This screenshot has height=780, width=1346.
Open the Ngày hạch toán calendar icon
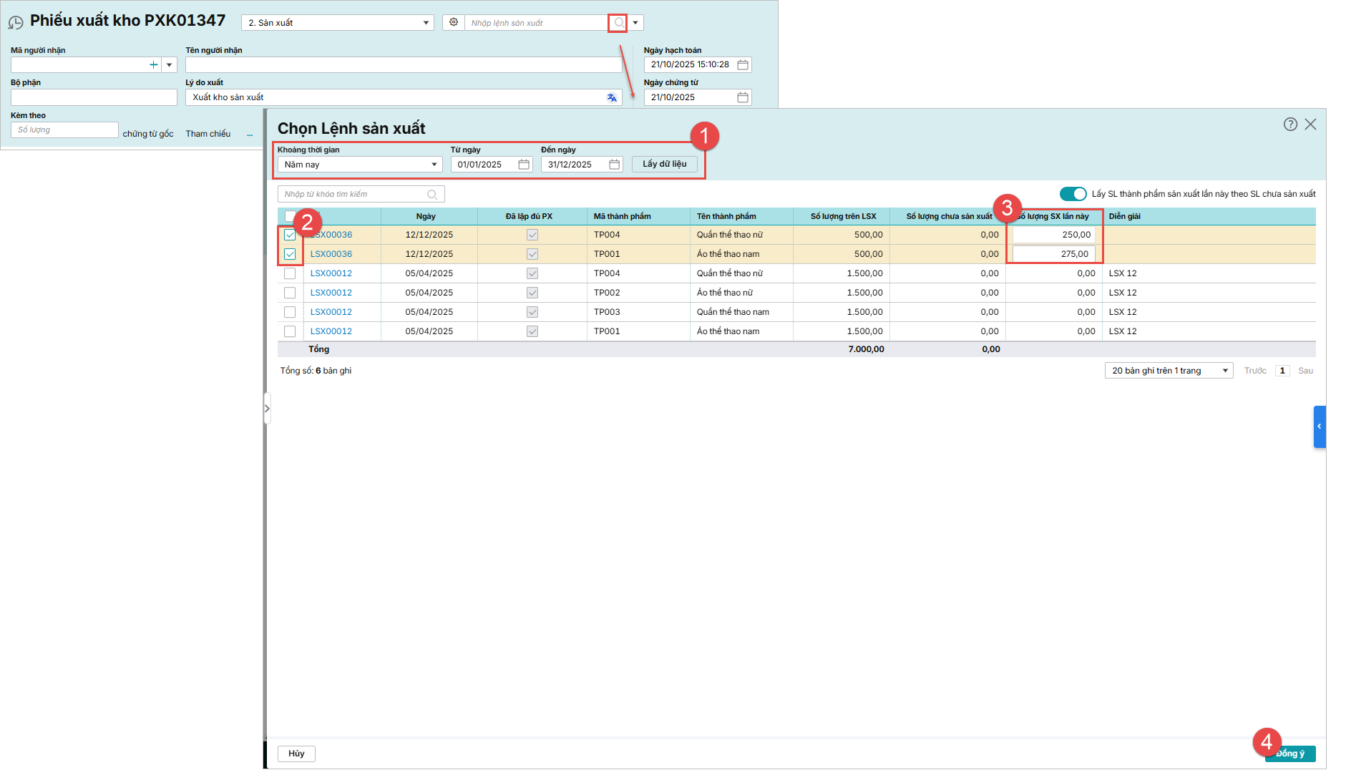point(743,65)
